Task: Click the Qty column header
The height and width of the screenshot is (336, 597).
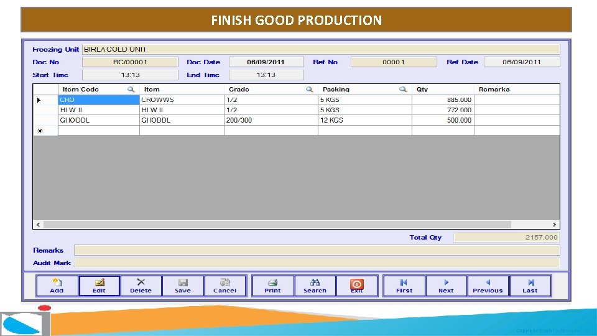Action: (443, 89)
